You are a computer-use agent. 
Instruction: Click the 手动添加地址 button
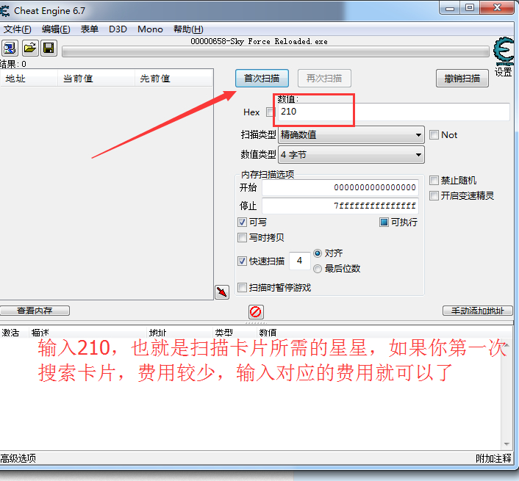tap(478, 311)
